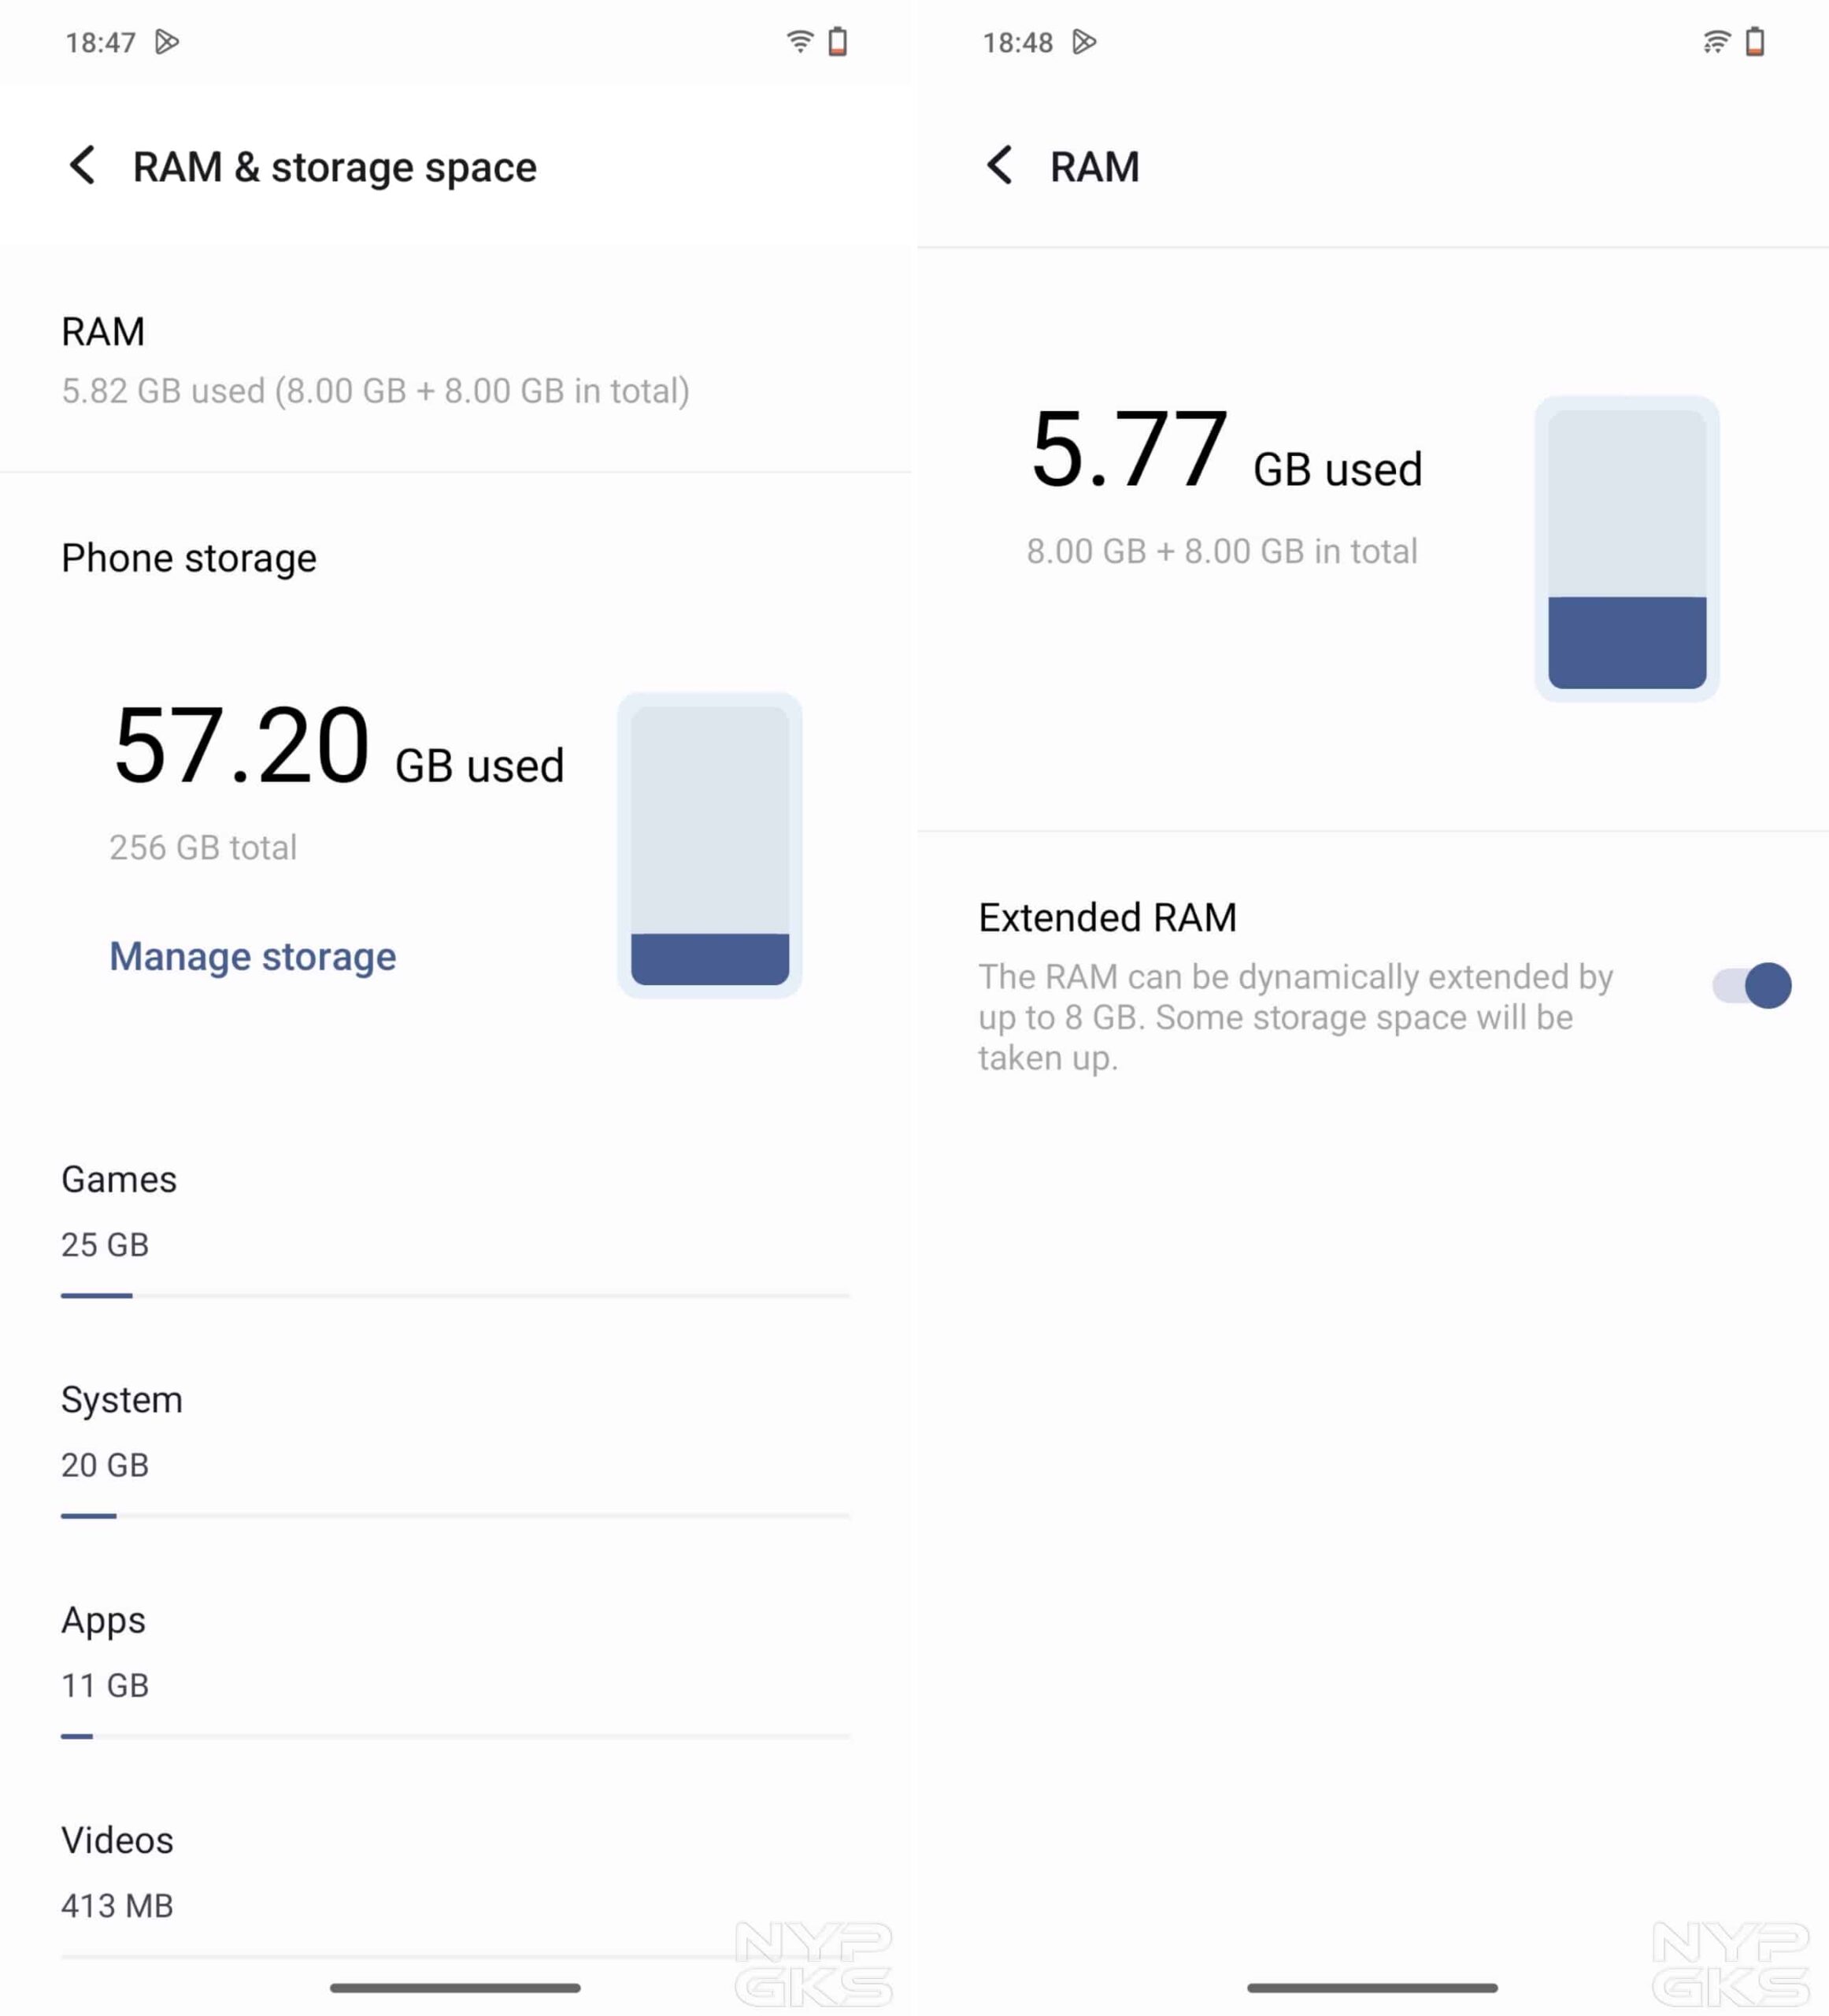The height and width of the screenshot is (2016, 1829).
Task: Open Manage storage link
Action: (x=252, y=957)
